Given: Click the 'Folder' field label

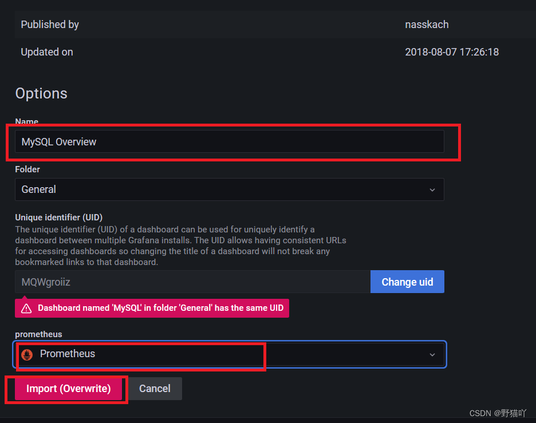Looking at the screenshot, I should (x=27, y=169).
